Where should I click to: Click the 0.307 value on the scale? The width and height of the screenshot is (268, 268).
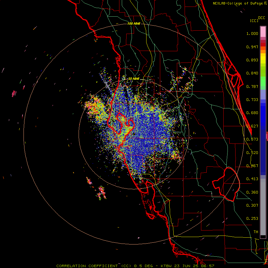252,205
